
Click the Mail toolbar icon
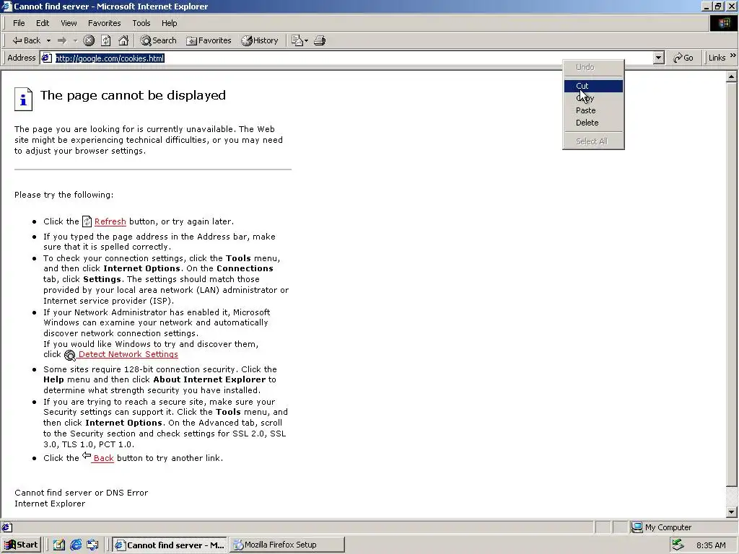click(x=297, y=40)
